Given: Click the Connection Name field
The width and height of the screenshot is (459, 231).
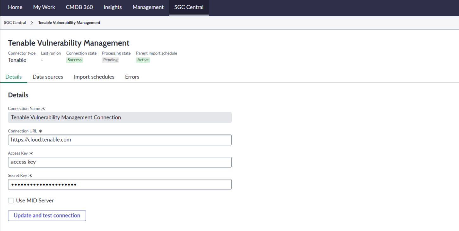Looking at the screenshot, I should point(120,117).
